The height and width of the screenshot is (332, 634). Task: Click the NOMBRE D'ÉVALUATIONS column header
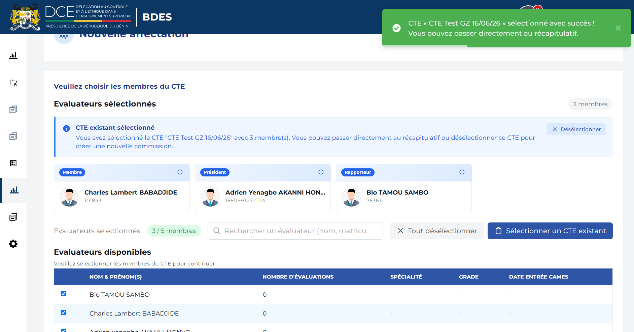coord(298,277)
